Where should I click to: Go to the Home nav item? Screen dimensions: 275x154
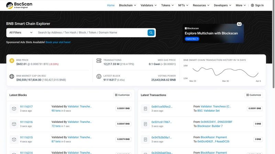111,5
